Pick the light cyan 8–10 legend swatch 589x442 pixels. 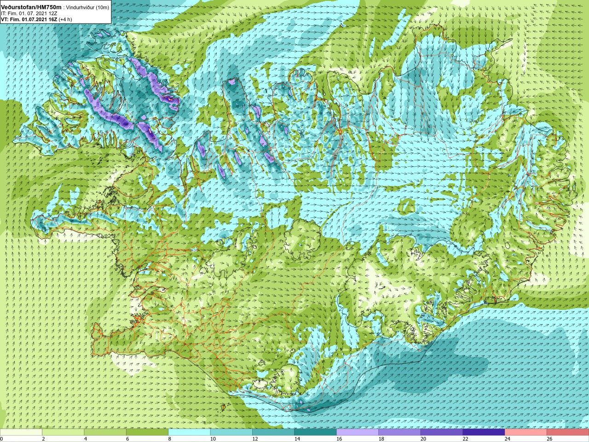click(x=190, y=432)
